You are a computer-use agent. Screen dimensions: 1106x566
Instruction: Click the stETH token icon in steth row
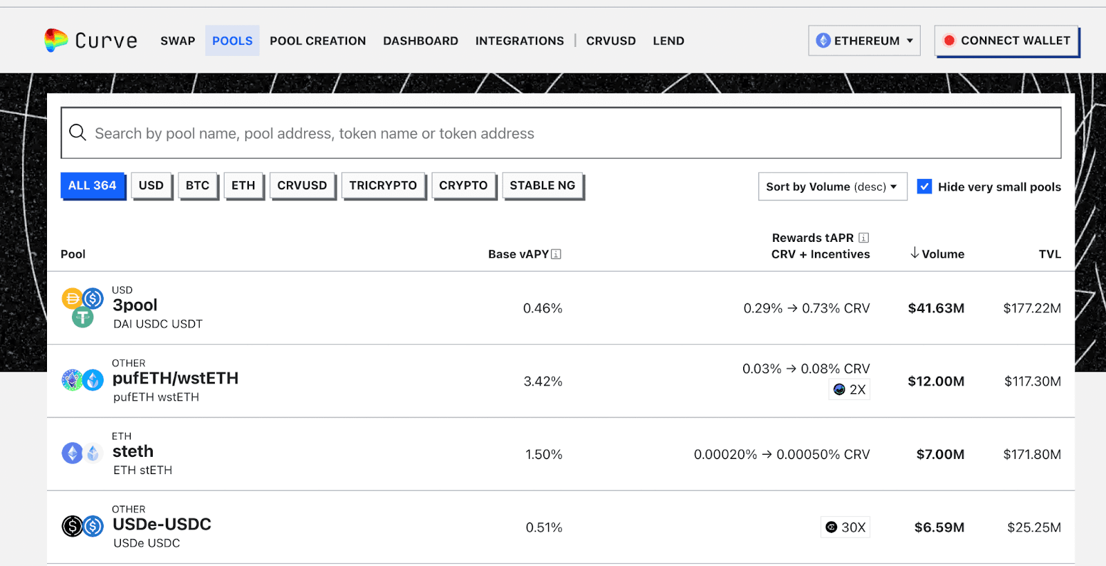point(93,453)
